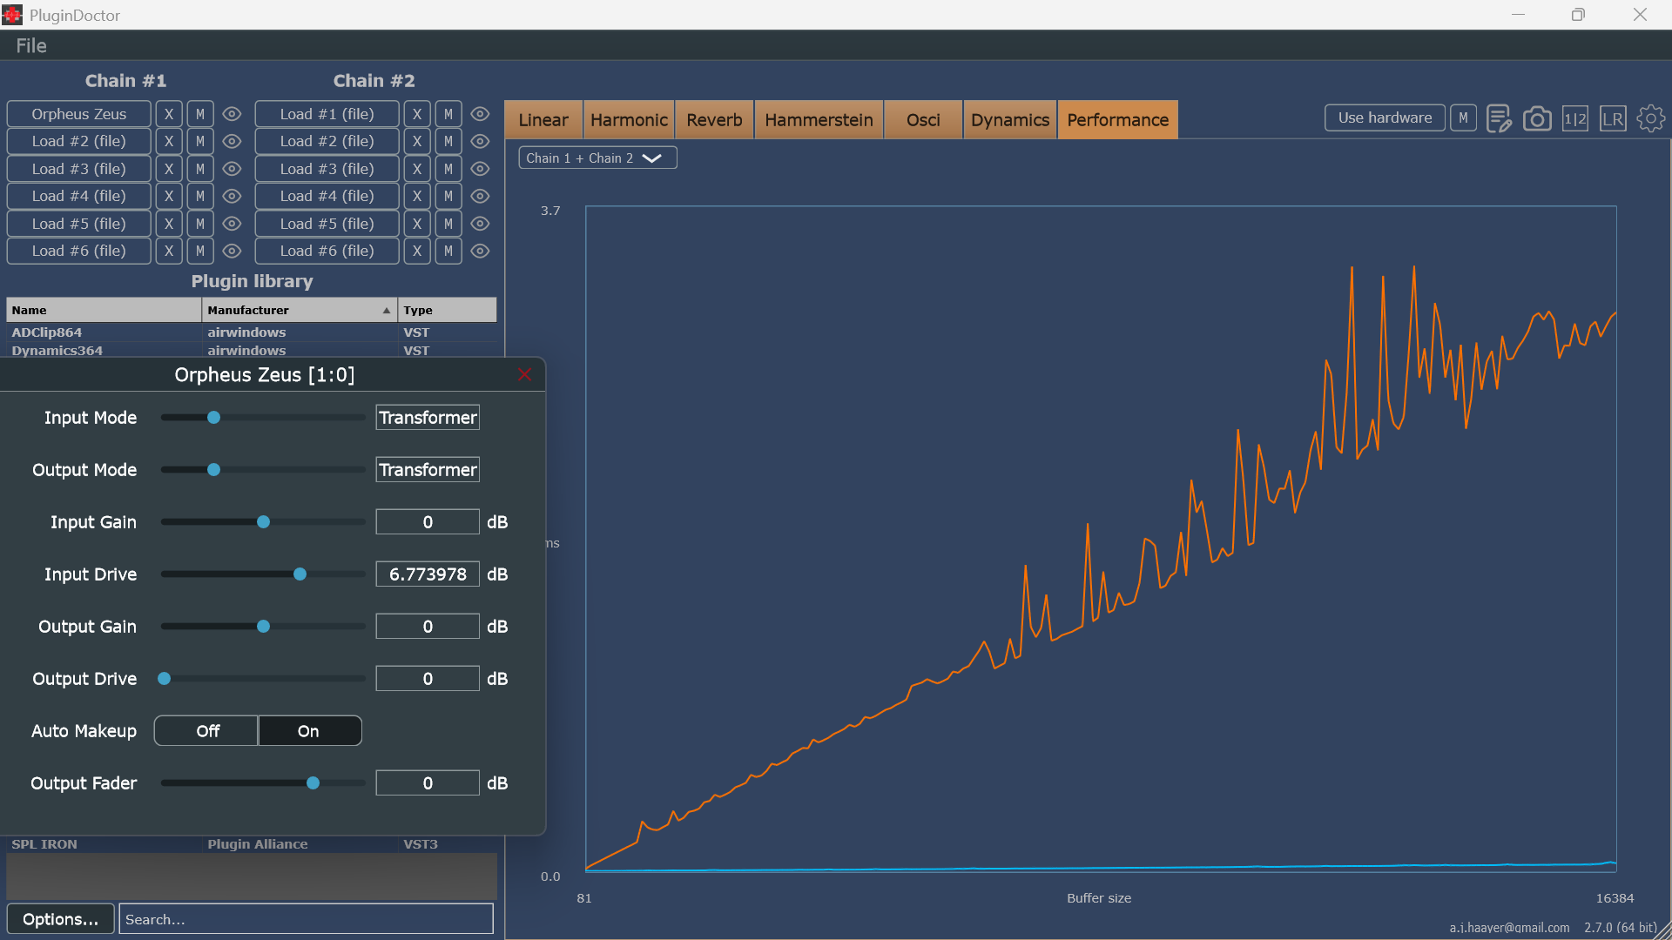Click X next to Chain #1 Load #2
The image size is (1672, 940).
click(x=169, y=141)
